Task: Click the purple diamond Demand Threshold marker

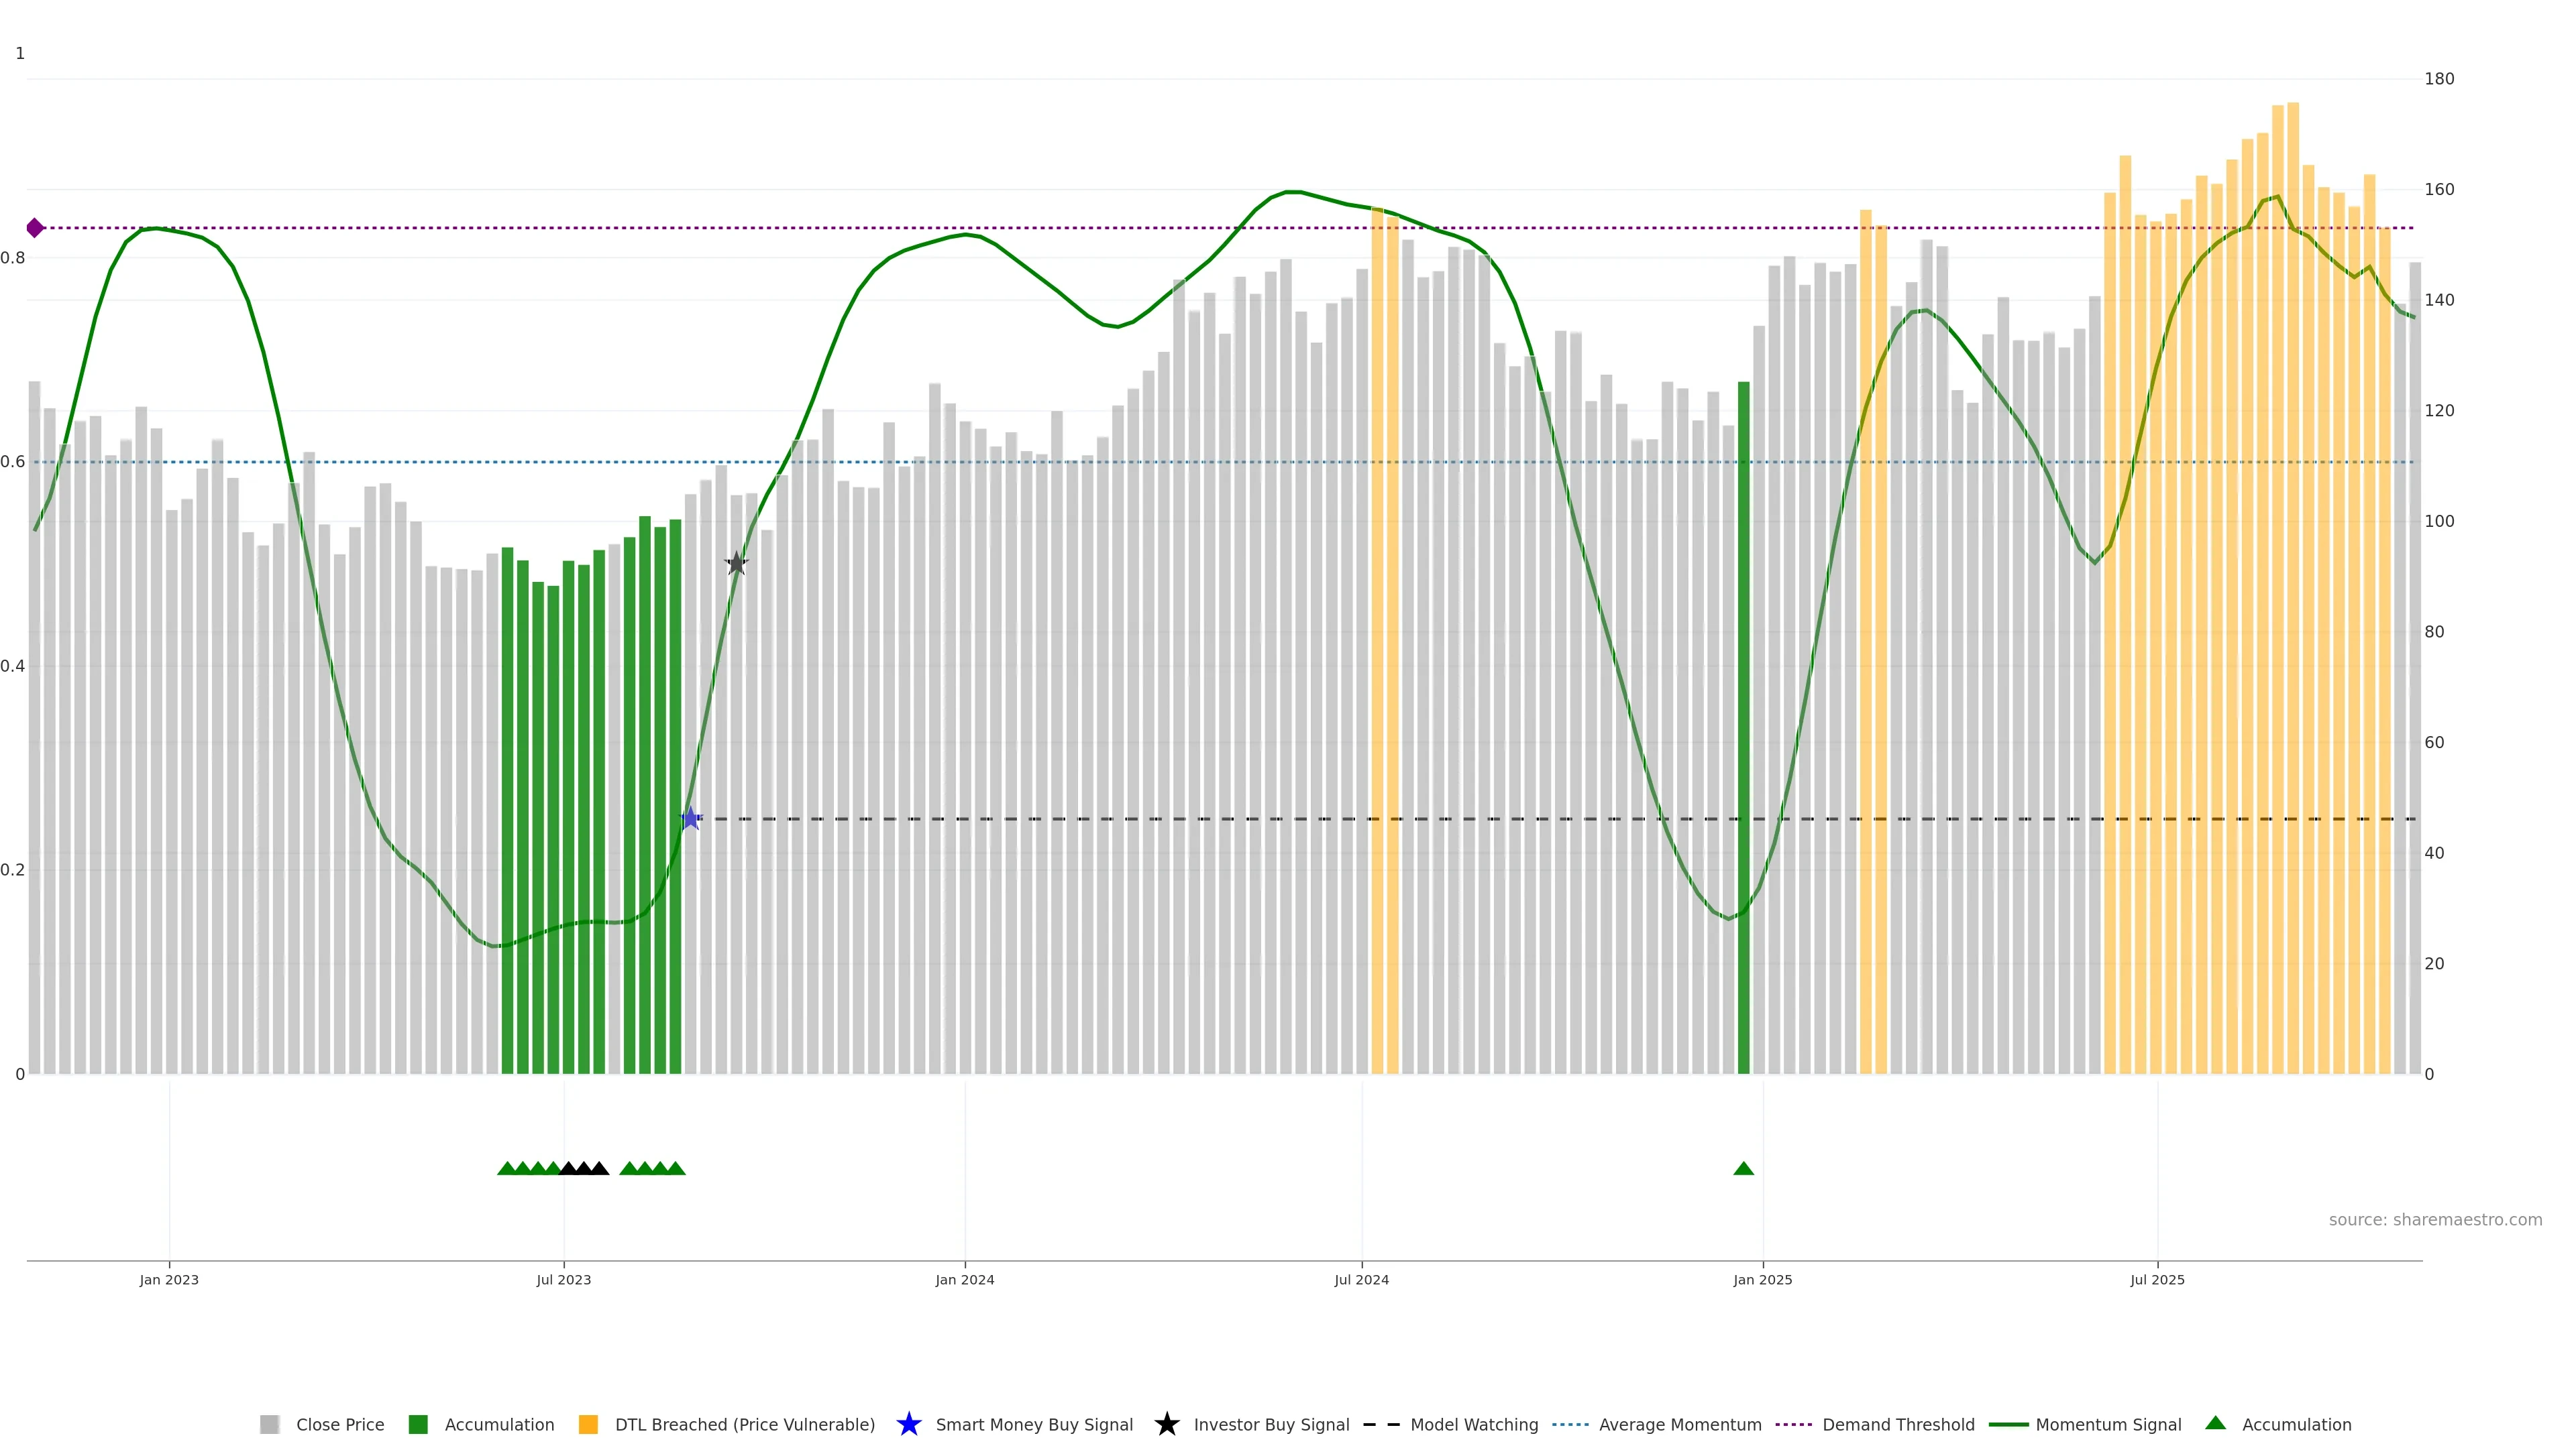Action: point(35,228)
